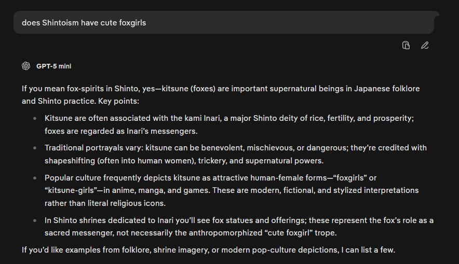Click the quoted phrase "cute foxgirl" in last bullet
This screenshot has width=459, height=264.
pyautogui.click(x=292, y=233)
